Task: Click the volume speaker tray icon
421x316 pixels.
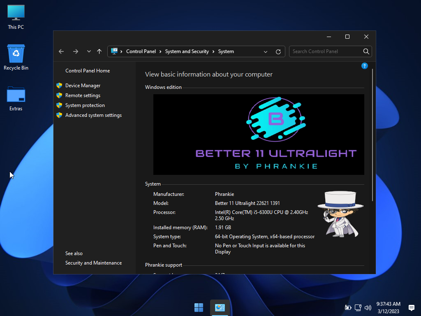Action: (x=368, y=307)
